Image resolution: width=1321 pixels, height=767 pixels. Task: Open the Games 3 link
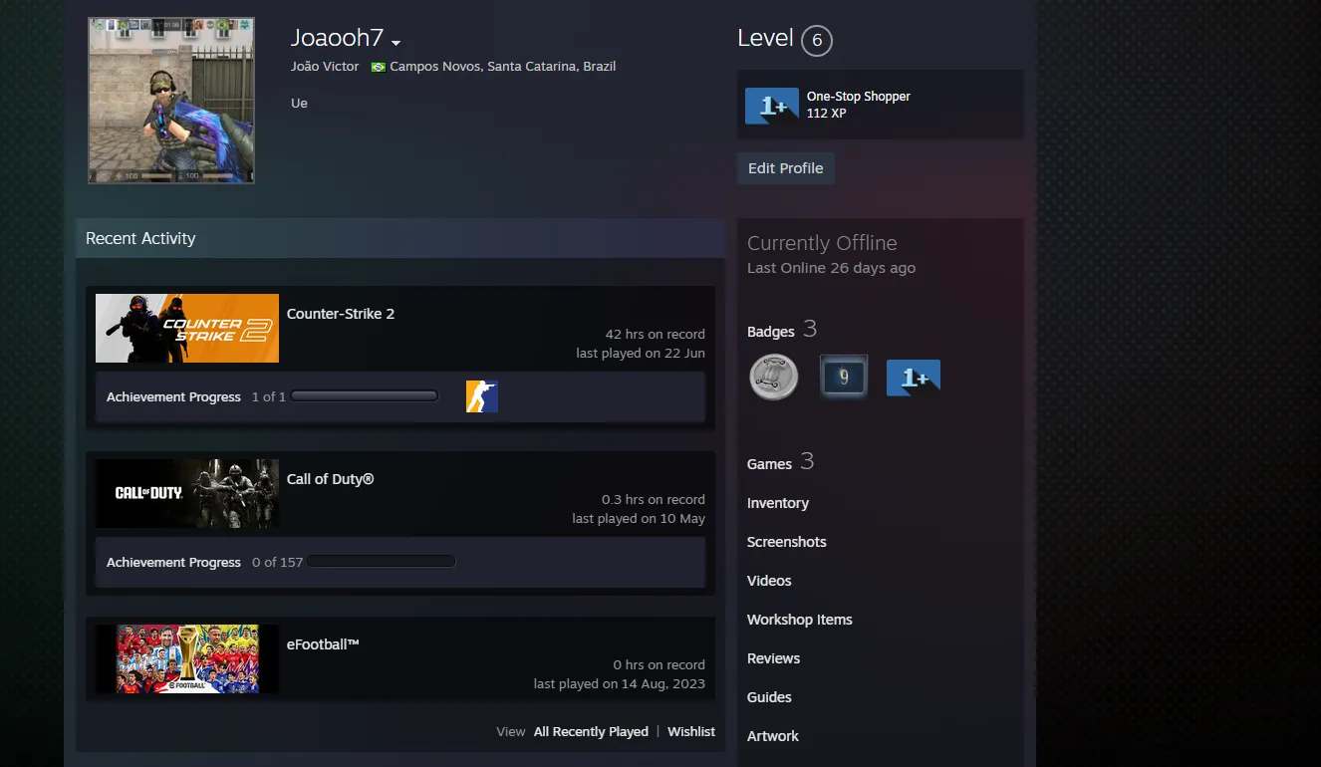(x=781, y=462)
